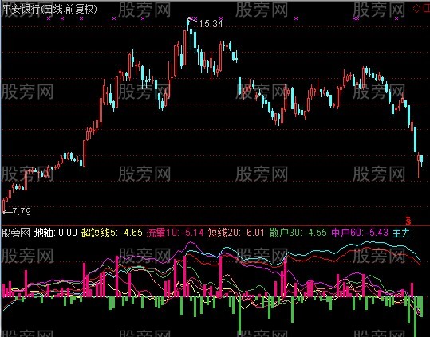Click the double purple x marker near top right
Image resolution: width=430 pixels, height=337 pixels.
pyautogui.click(x=356, y=18)
